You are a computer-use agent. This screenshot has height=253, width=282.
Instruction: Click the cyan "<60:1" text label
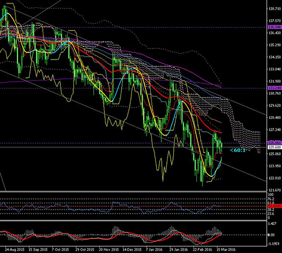click(x=238, y=150)
